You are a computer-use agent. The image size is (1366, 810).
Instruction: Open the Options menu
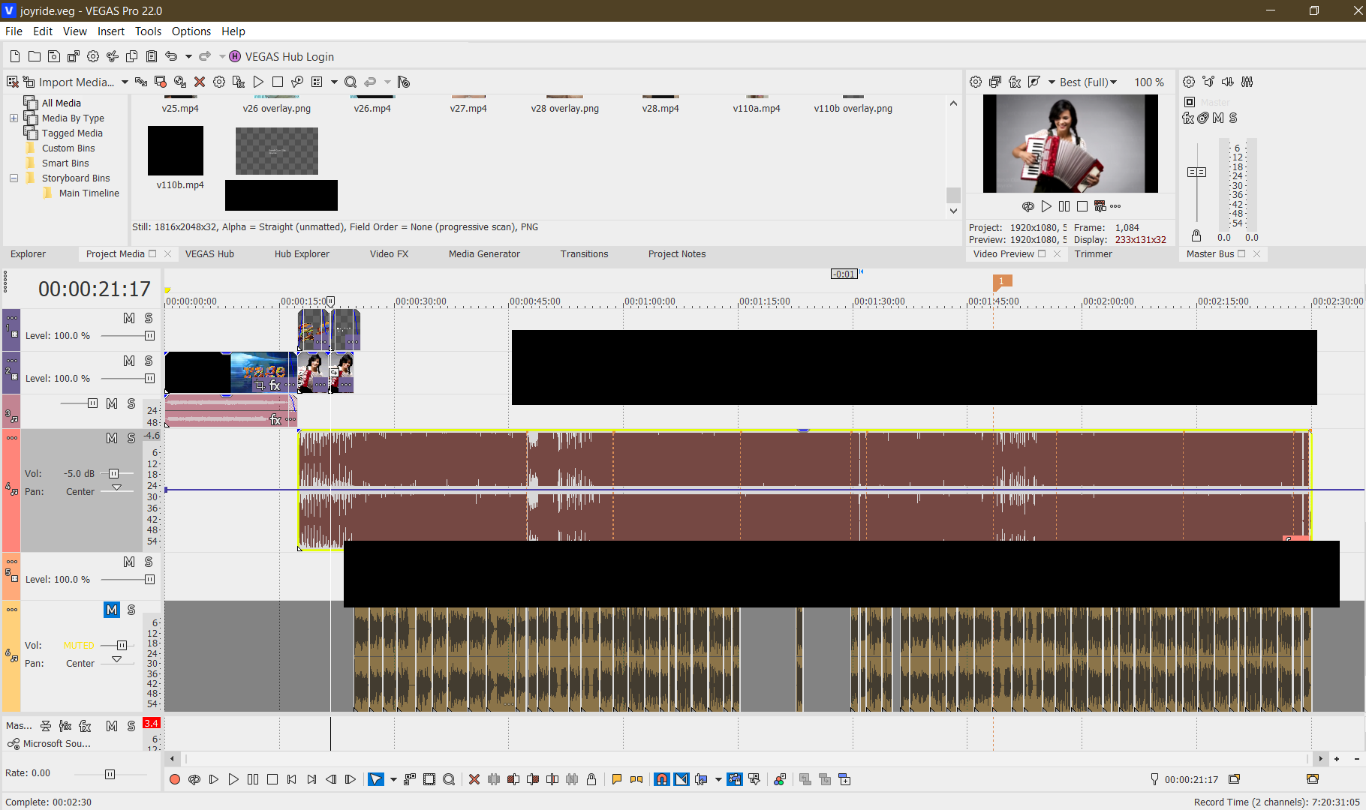pyautogui.click(x=191, y=31)
